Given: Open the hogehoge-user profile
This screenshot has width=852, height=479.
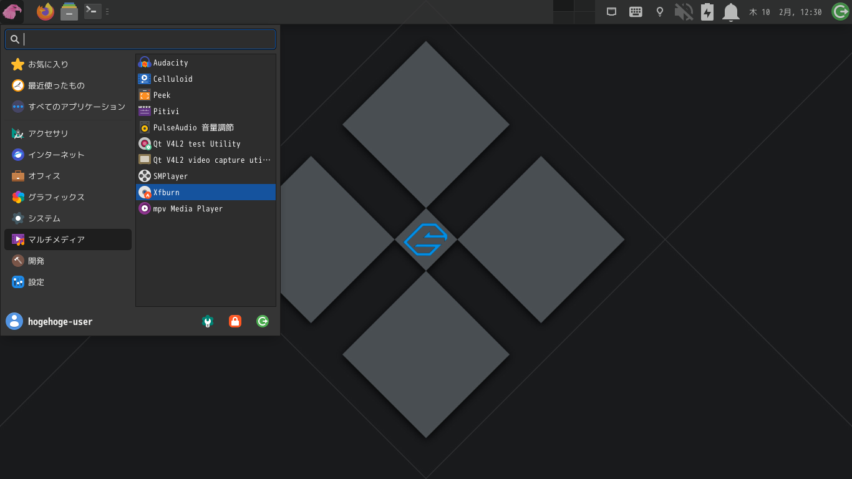Looking at the screenshot, I should point(49,321).
